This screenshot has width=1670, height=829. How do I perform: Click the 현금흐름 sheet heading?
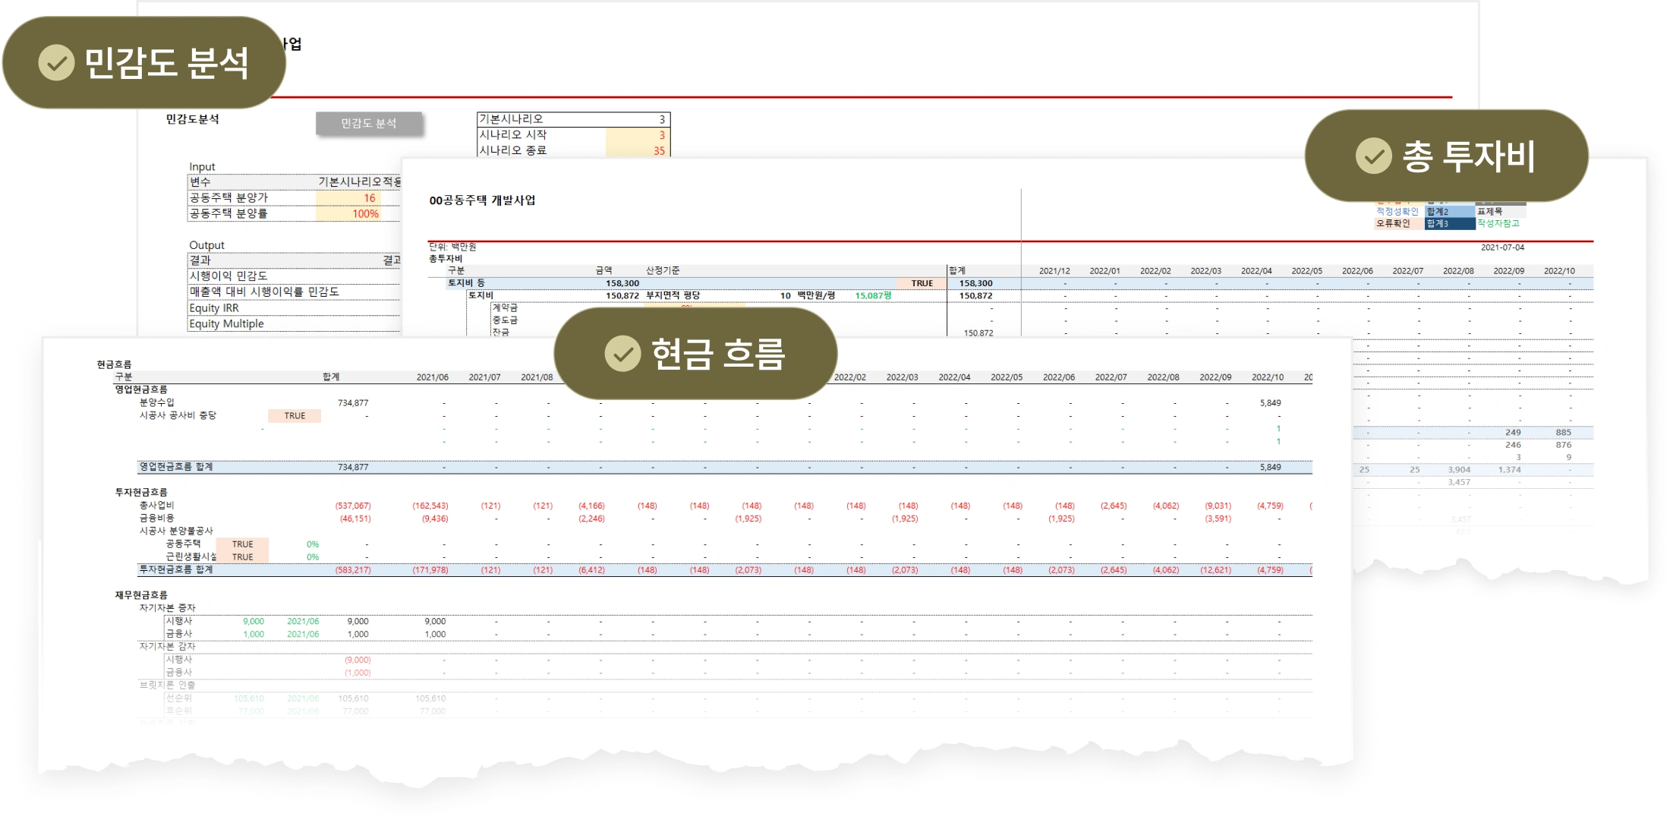(x=114, y=364)
